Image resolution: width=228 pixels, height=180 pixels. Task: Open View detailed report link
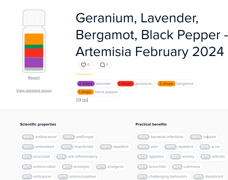[x=34, y=91]
